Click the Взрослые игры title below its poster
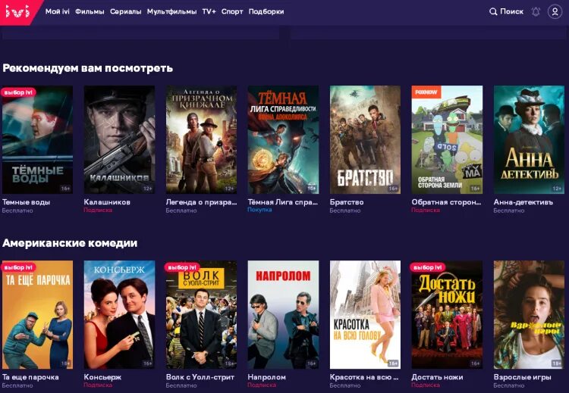Viewport: 569px width, 393px height. pos(522,377)
